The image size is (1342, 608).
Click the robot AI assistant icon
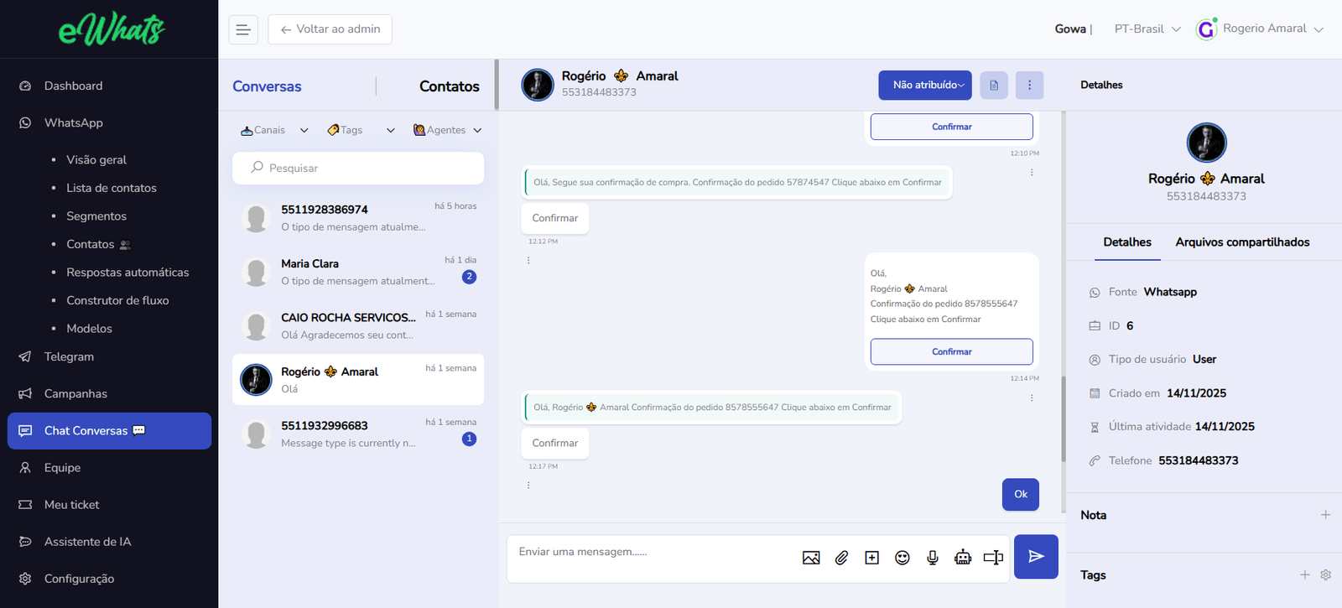click(x=963, y=558)
